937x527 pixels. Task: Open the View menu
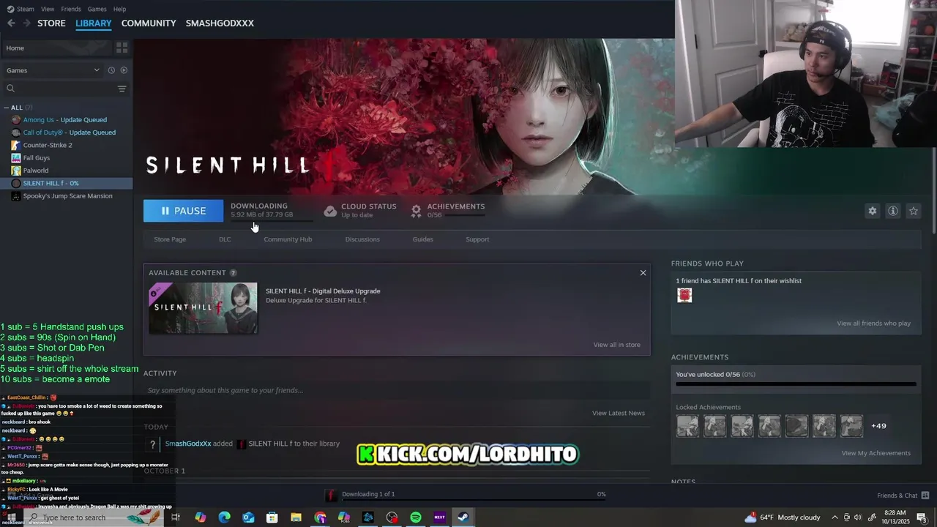coord(48,9)
